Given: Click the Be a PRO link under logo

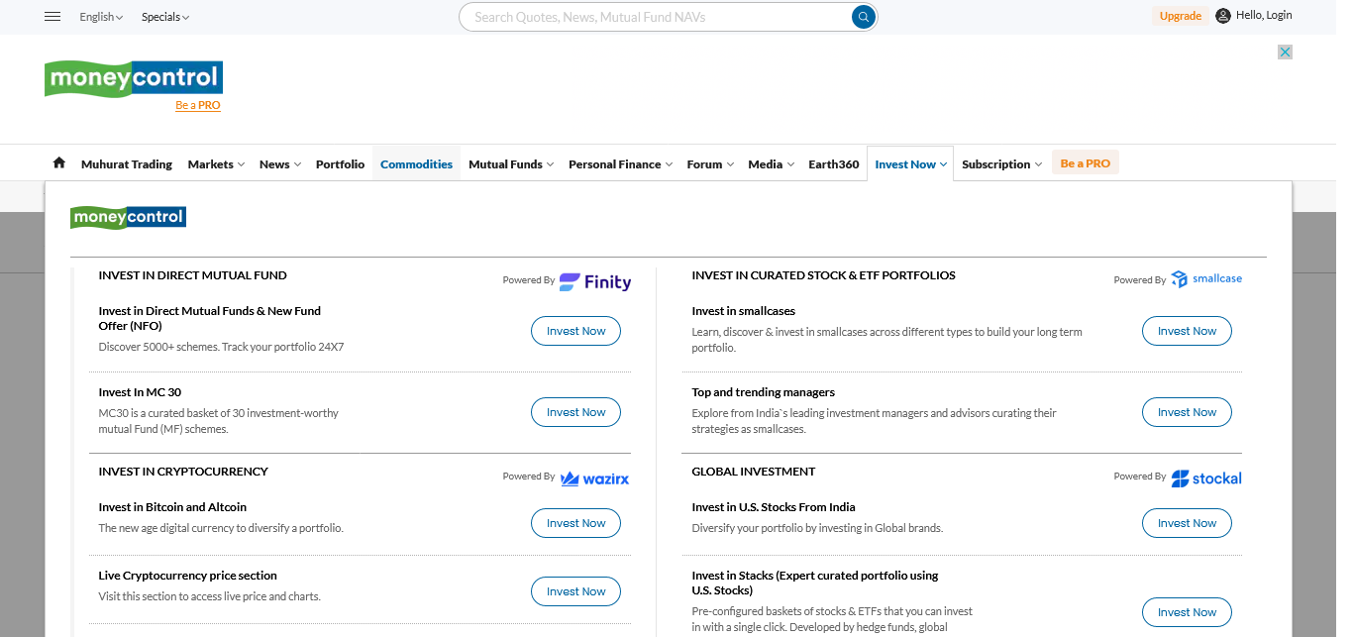Looking at the screenshot, I should coord(198,105).
